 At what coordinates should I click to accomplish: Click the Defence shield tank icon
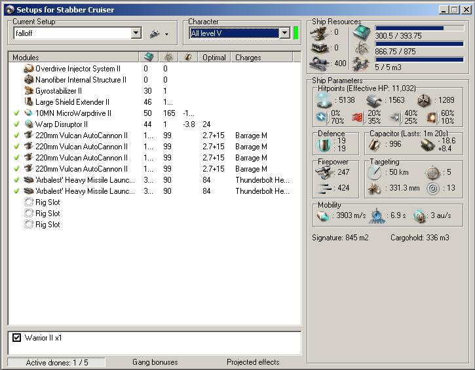click(324, 145)
